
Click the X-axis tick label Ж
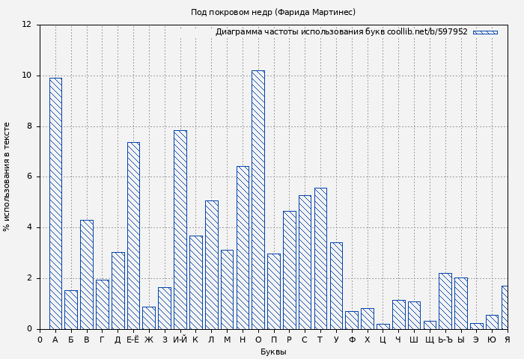click(x=149, y=340)
